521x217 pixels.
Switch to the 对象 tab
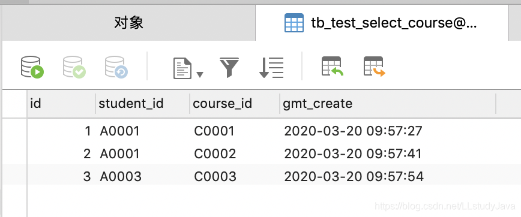tap(129, 23)
